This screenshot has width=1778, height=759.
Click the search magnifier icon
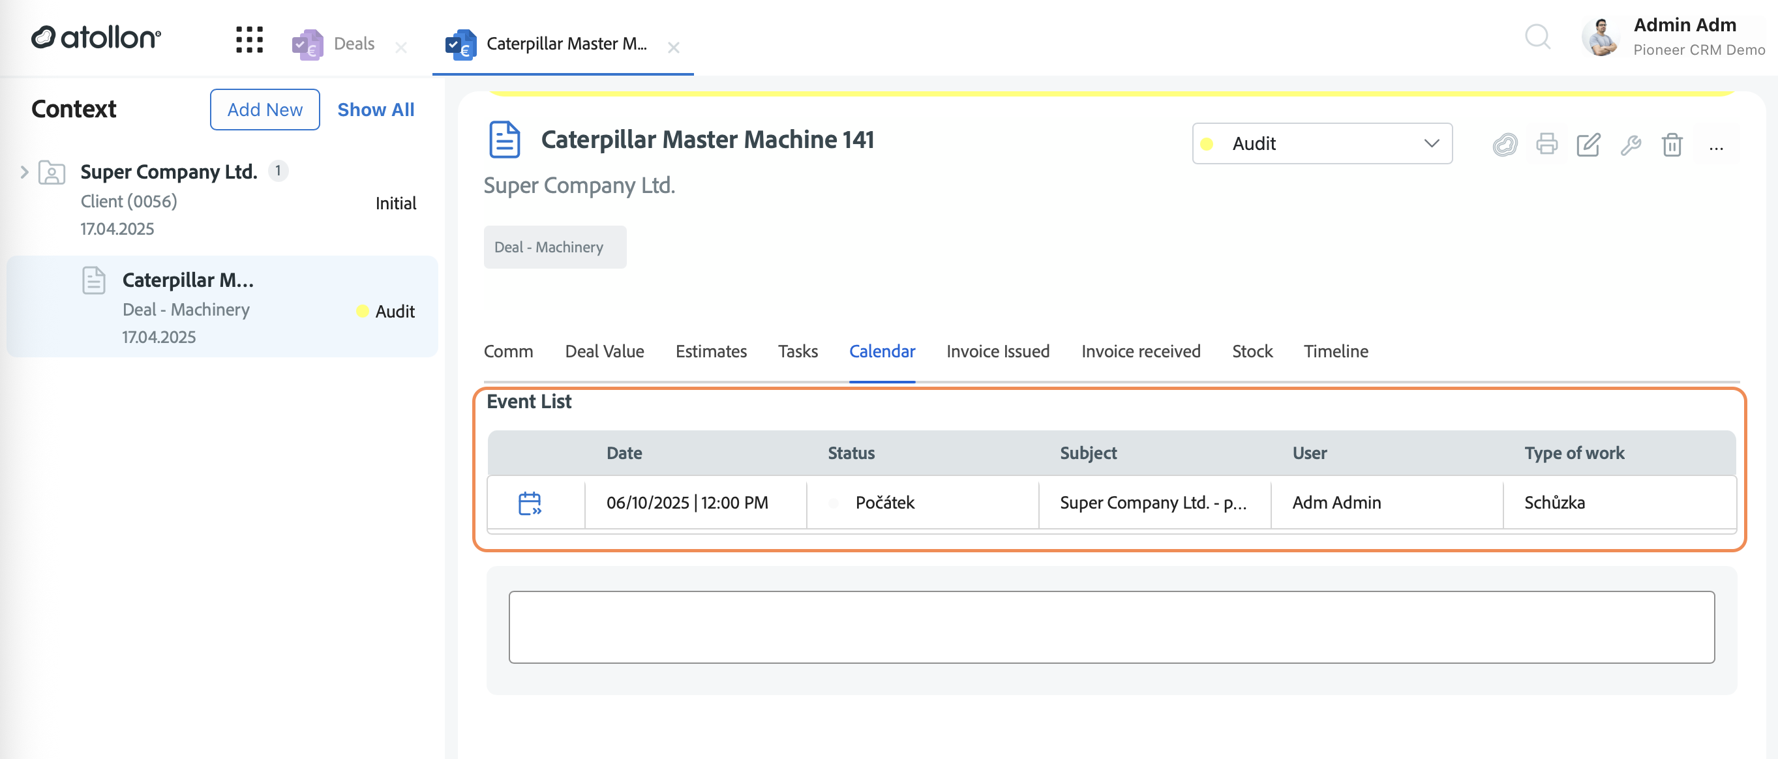pos(1537,37)
